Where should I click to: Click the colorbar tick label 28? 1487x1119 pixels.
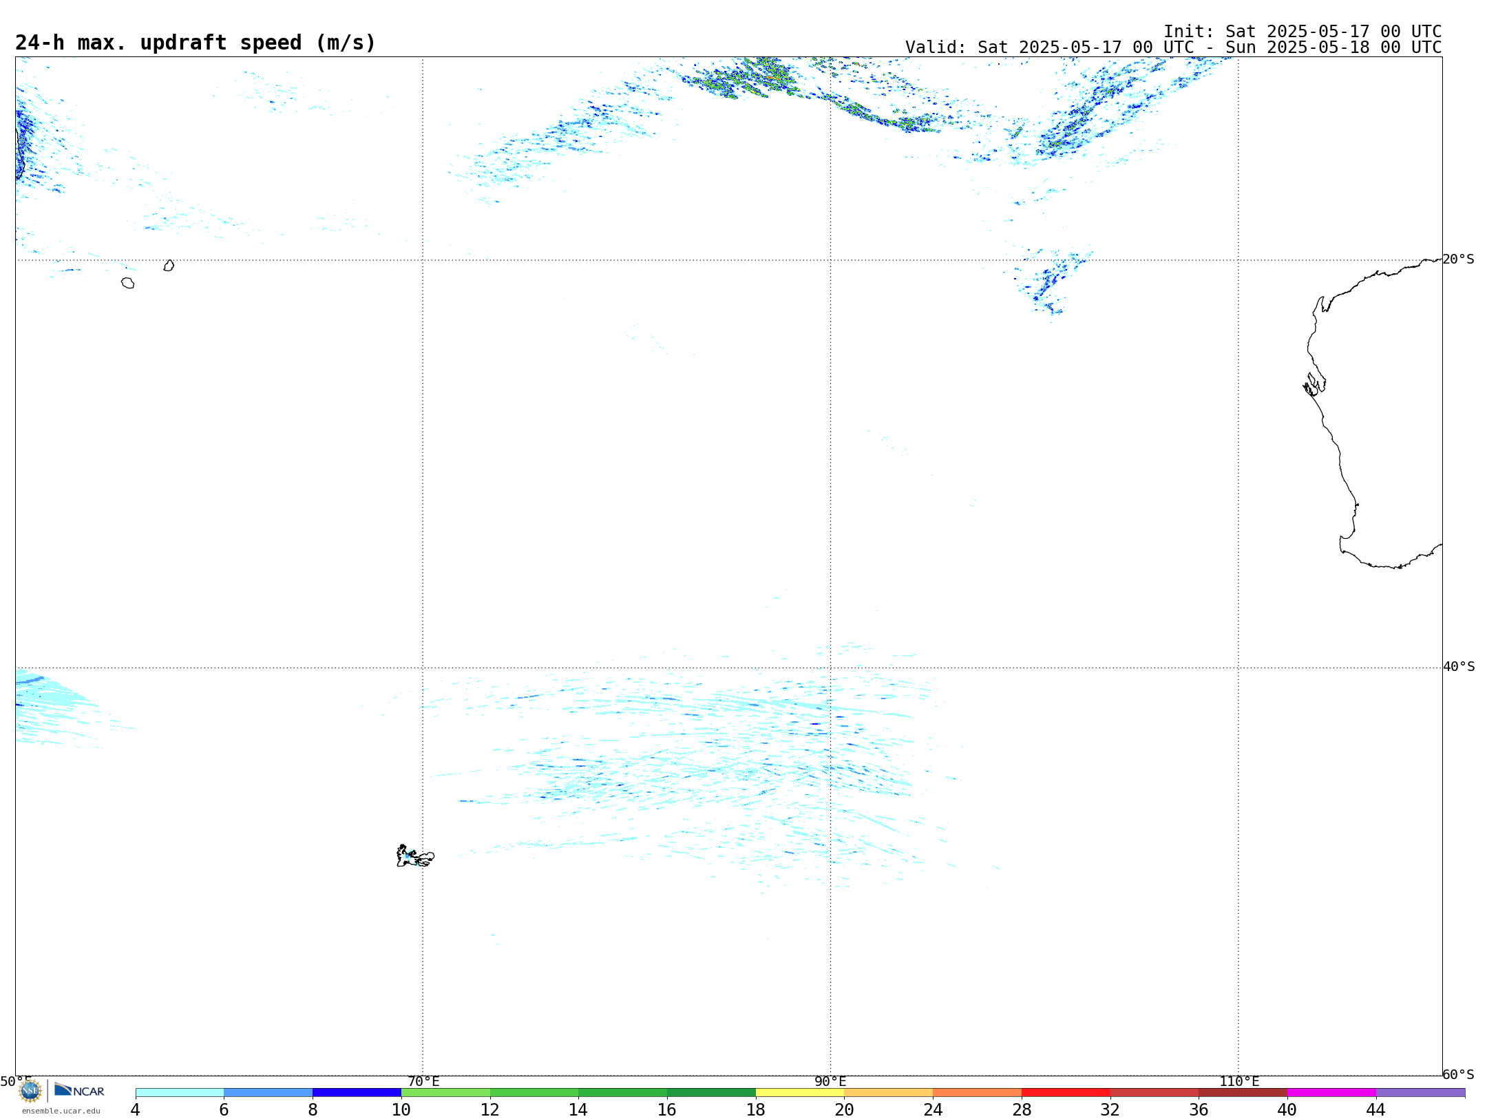coord(1022,1109)
